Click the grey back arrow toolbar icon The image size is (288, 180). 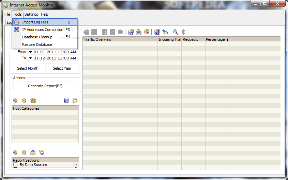(x=86, y=32)
